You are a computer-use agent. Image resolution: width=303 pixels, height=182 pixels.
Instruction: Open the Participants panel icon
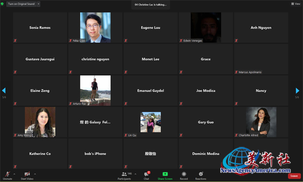tap(124, 174)
